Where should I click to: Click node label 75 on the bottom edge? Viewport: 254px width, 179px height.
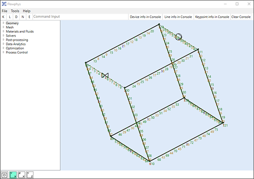(216, 130)
